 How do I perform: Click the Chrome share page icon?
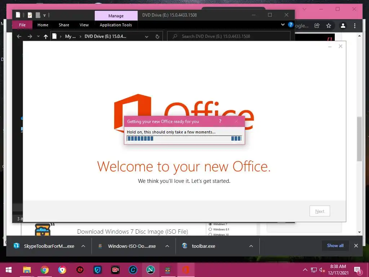[x=317, y=26]
